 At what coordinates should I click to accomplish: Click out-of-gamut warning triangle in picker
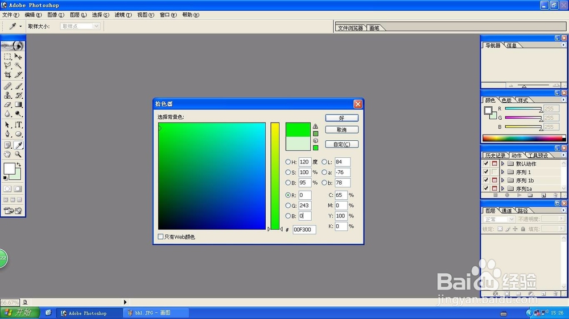click(x=315, y=127)
